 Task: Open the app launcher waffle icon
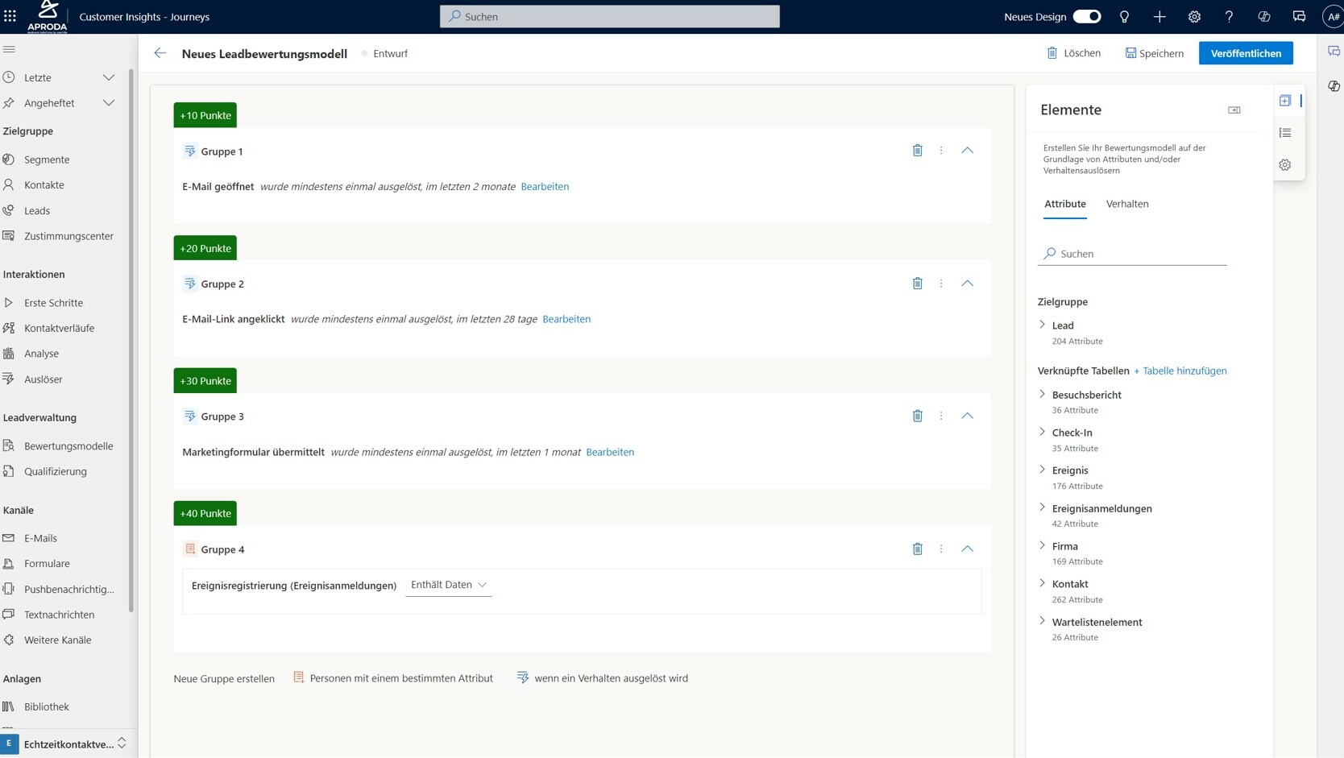pos(10,16)
